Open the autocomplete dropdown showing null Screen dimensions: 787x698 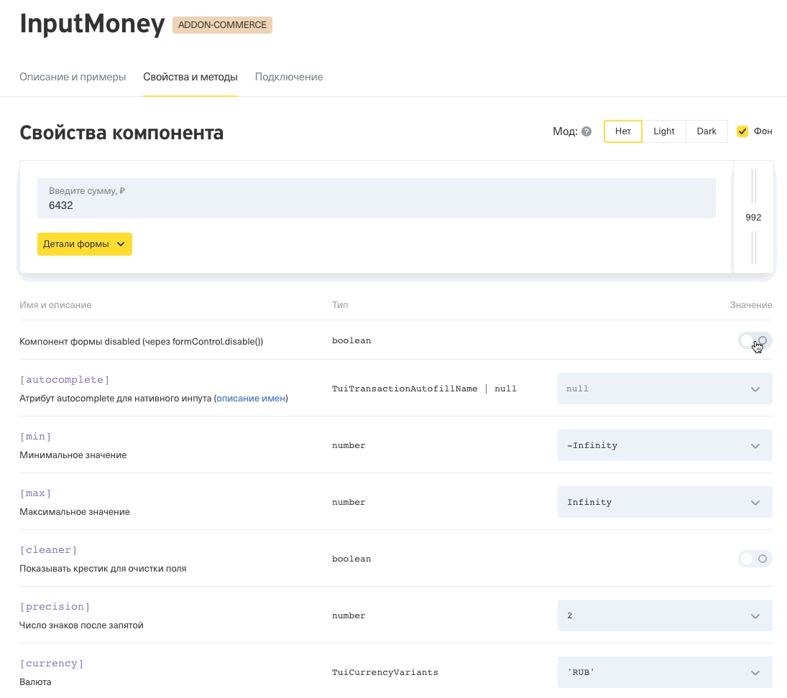pyautogui.click(x=665, y=388)
